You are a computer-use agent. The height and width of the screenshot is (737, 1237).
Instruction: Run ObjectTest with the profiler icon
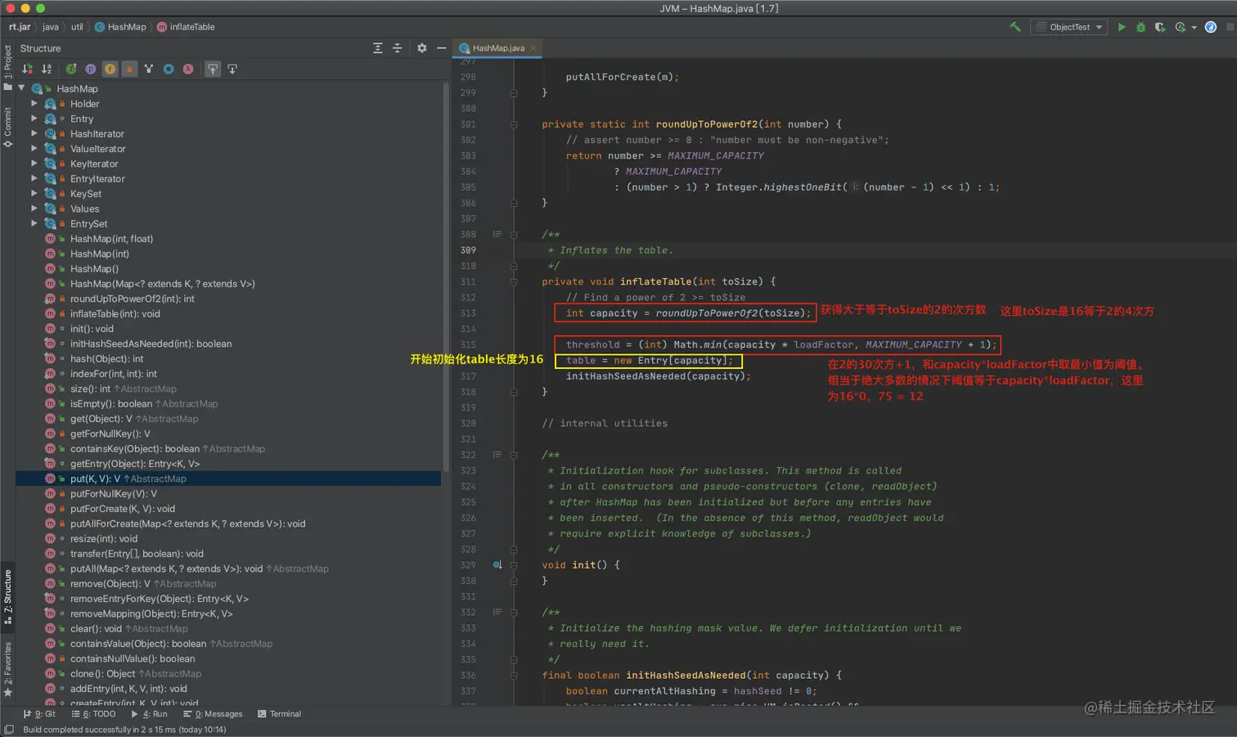[1180, 27]
